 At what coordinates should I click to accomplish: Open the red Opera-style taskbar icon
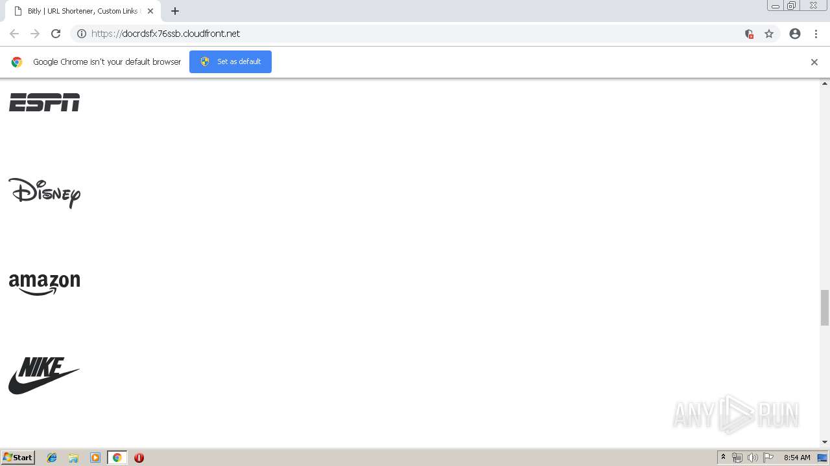tap(139, 458)
